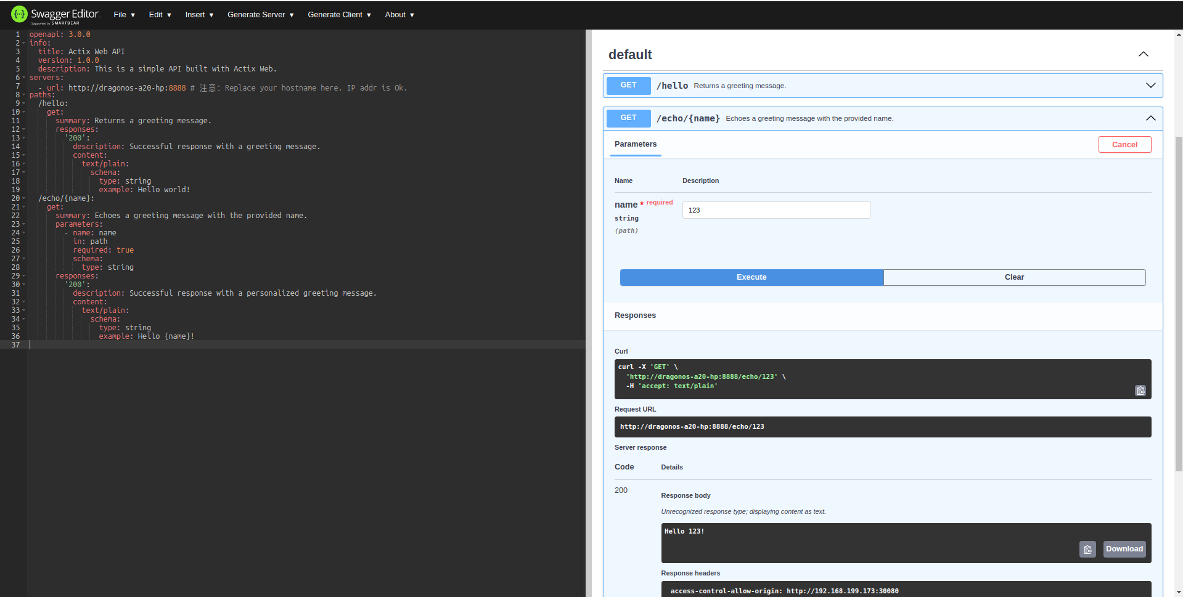Open the Generate Client dropdown
Screen dimensions: 1183x597
[339, 15]
